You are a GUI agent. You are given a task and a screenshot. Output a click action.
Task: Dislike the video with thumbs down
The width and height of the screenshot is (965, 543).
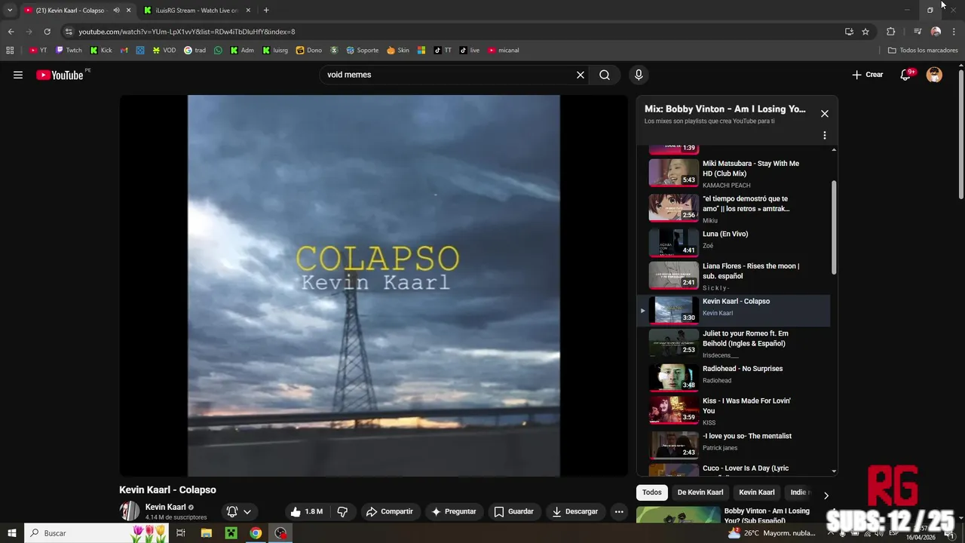tap(342, 511)
